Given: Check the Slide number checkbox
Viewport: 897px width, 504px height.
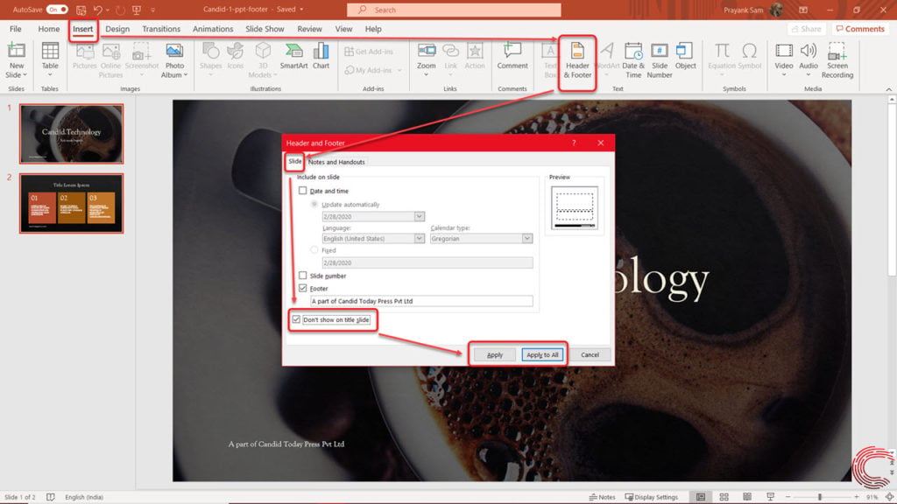Looking at the screenshot, I should 302,276.
